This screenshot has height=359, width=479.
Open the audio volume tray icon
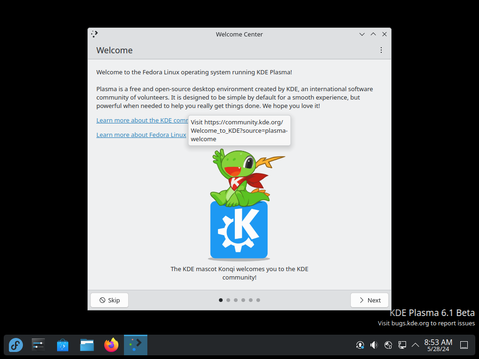pyautogui.click(x=374, y=345)
